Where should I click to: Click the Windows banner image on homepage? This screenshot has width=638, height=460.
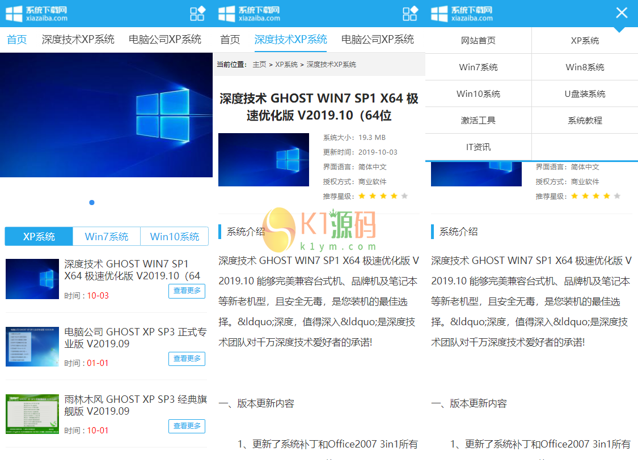[x=106, y=115]
